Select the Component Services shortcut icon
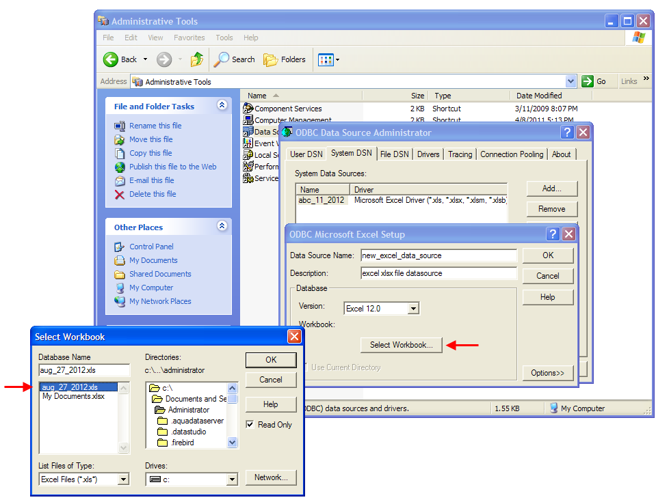 [248, 108]
